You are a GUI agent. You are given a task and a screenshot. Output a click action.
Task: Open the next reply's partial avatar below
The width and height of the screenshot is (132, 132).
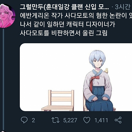[x=3, y=131]
